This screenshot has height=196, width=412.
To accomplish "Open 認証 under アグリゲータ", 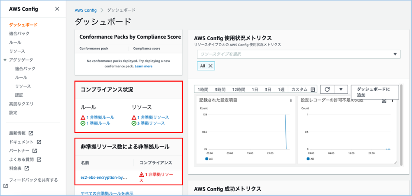I will click(19, 95).
